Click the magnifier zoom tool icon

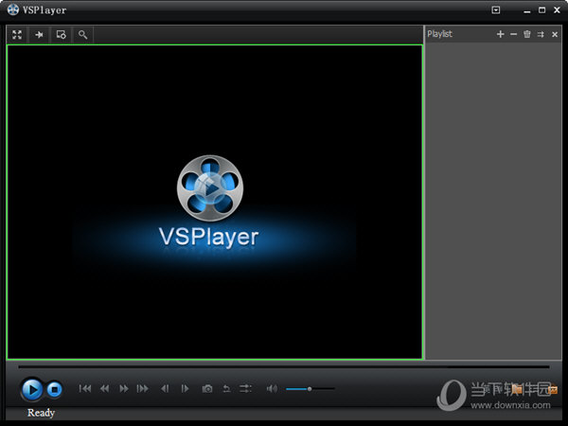[x=83, y=34]
